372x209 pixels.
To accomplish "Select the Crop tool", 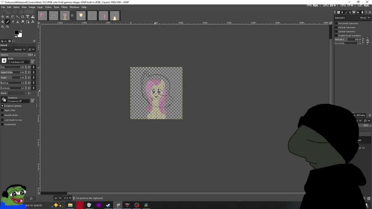I will pos(23,17).
